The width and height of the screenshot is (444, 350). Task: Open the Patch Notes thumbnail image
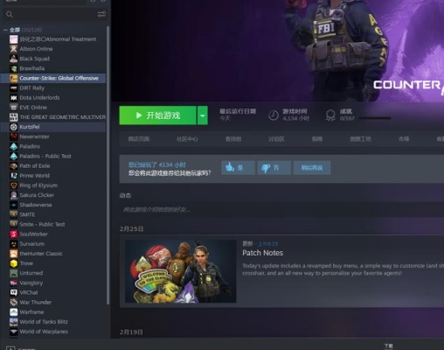[x=181, y=271]
